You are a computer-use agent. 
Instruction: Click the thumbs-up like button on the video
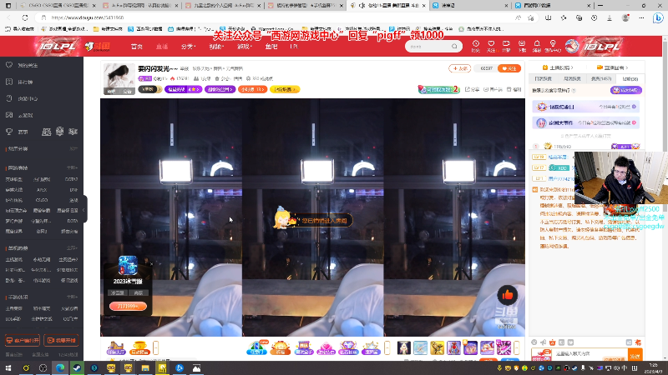tap(508, 295)
